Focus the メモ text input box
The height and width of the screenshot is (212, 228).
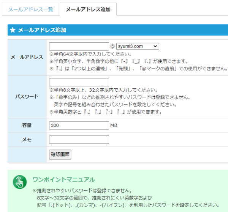pyautogui.click(x=79, y=140)
